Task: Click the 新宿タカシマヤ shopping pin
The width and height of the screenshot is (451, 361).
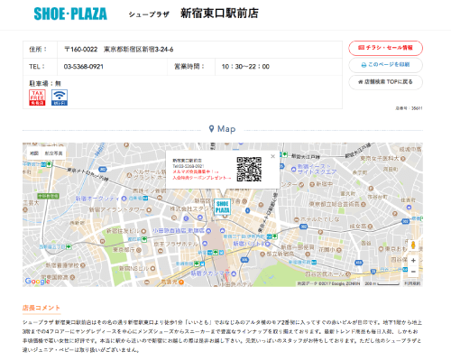Action: pyautogui.click(x=234, y=273)
